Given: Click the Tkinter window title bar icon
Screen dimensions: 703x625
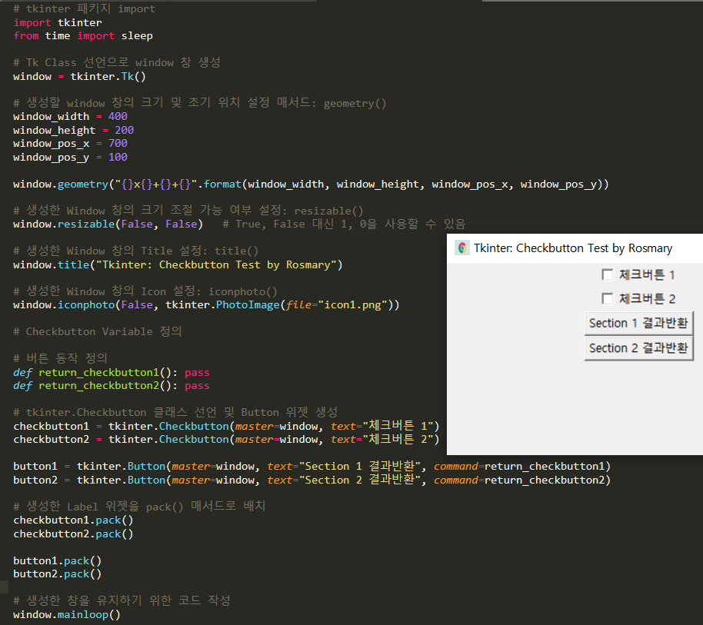Looking at the screenshot, I should click(x=461, y=248).
